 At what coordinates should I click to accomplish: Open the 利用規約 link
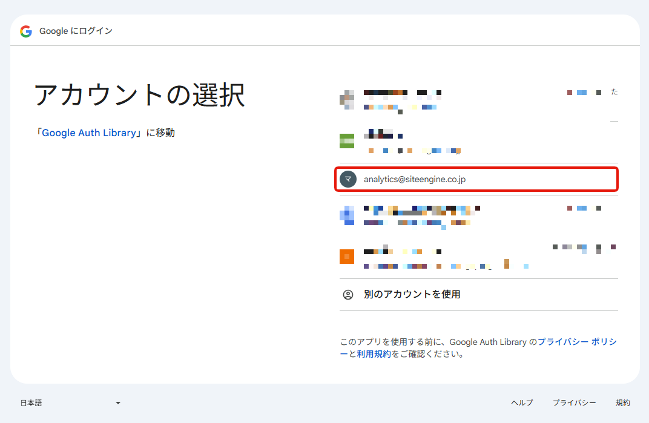coord(374,354)
